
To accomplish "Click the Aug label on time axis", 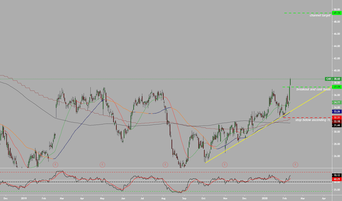I will click(163, 198).
